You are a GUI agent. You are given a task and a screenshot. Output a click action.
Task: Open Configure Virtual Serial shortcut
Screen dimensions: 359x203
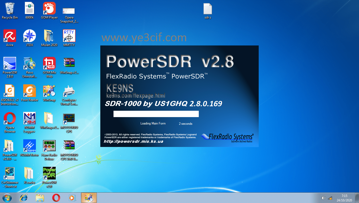point(69,95)
